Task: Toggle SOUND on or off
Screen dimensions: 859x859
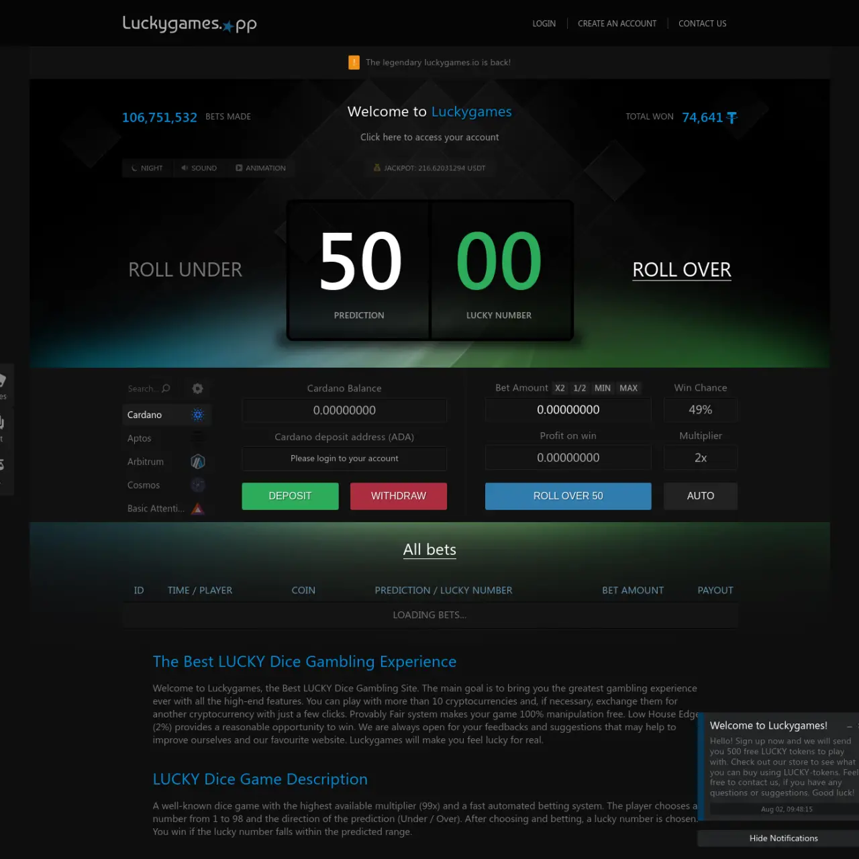Action: point(199,168)
